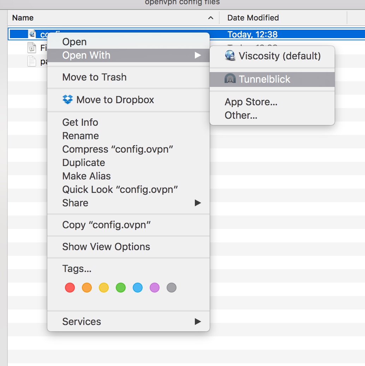The image size is (365, 366).
Task: Toggle sort order arrow in Name column
Action: pyautogui.click(x=211, y=18)
